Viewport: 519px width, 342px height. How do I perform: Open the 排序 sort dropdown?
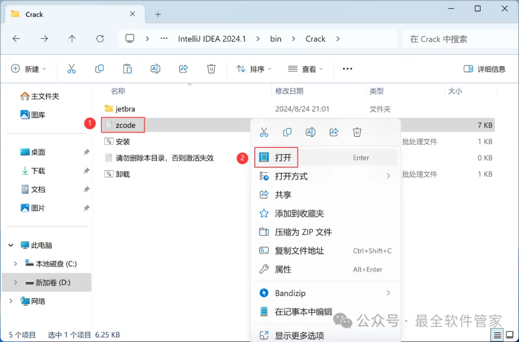254,69
